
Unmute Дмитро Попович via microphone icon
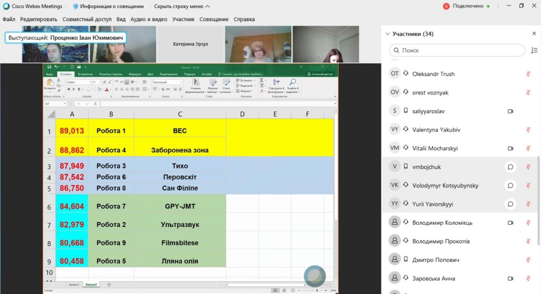[x=528, y=260]
